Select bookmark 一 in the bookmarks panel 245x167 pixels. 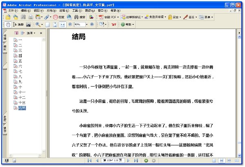[x=20, y=40]
